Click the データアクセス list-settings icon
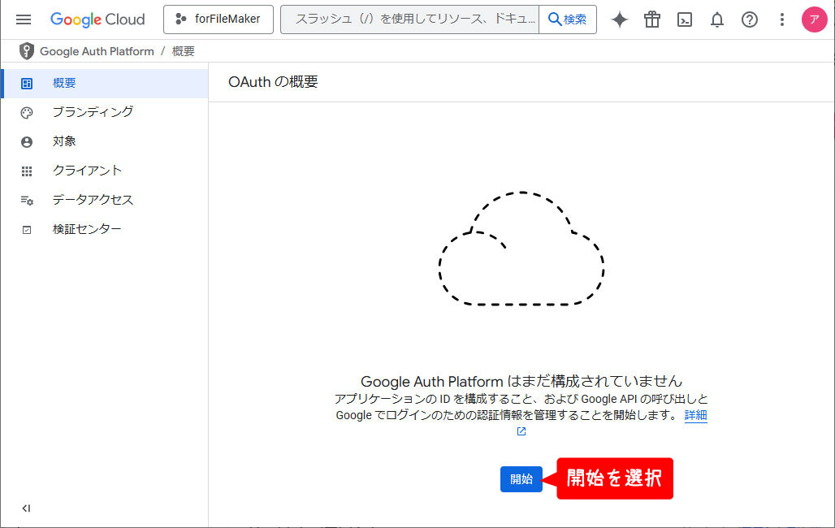 (27, 201)
